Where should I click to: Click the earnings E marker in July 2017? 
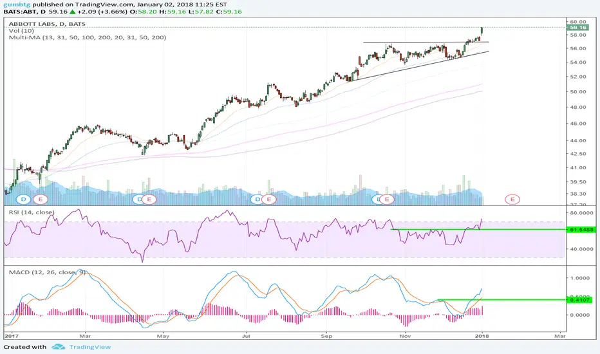coord(269,199)
